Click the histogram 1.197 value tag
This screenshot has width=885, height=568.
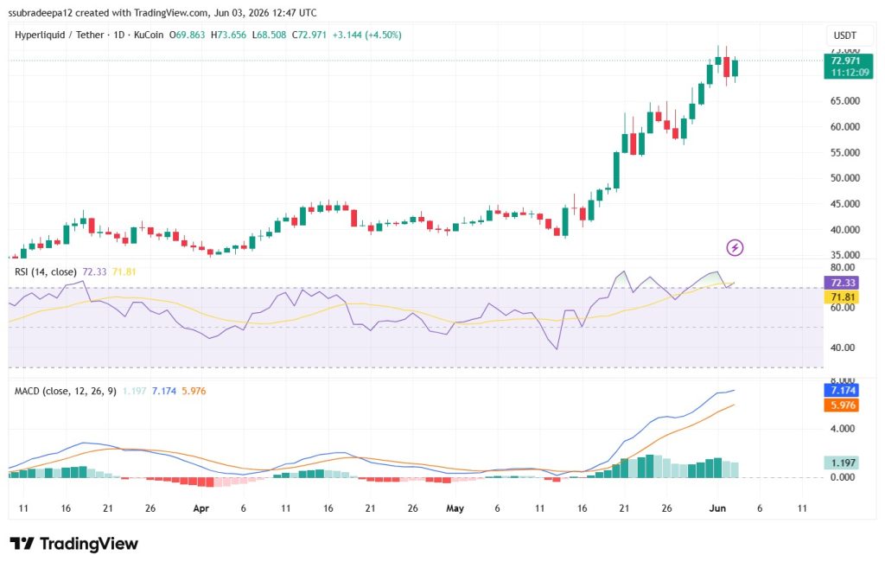(x=843, y=463)
